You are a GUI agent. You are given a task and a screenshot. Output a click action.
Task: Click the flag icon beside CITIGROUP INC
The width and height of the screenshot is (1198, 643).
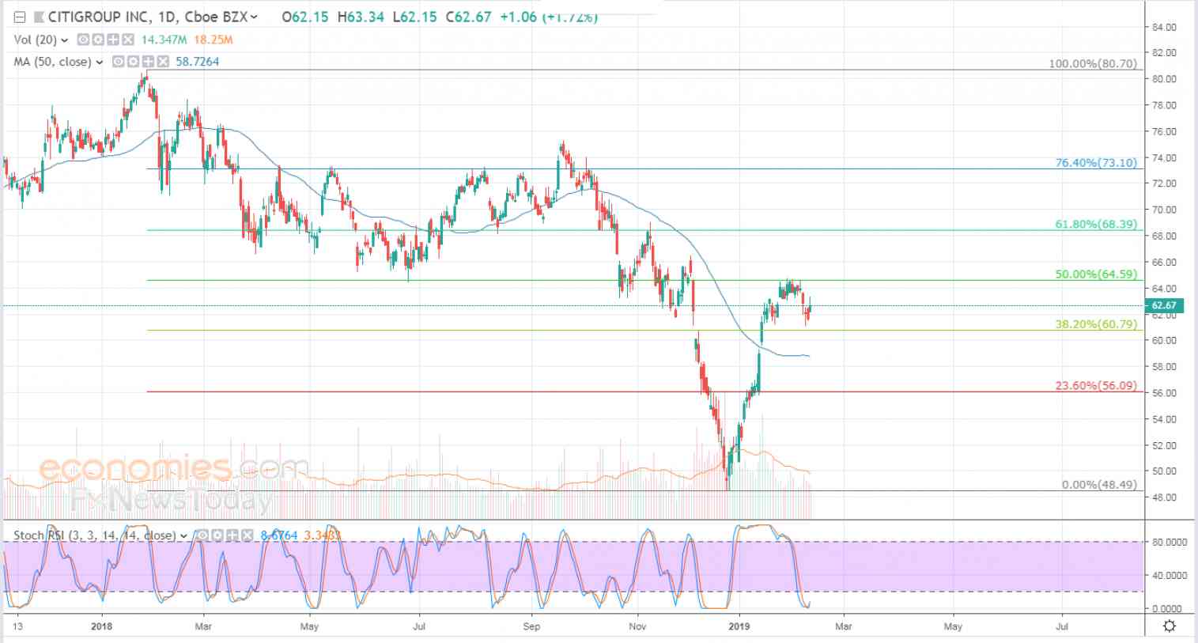(38, 17)
